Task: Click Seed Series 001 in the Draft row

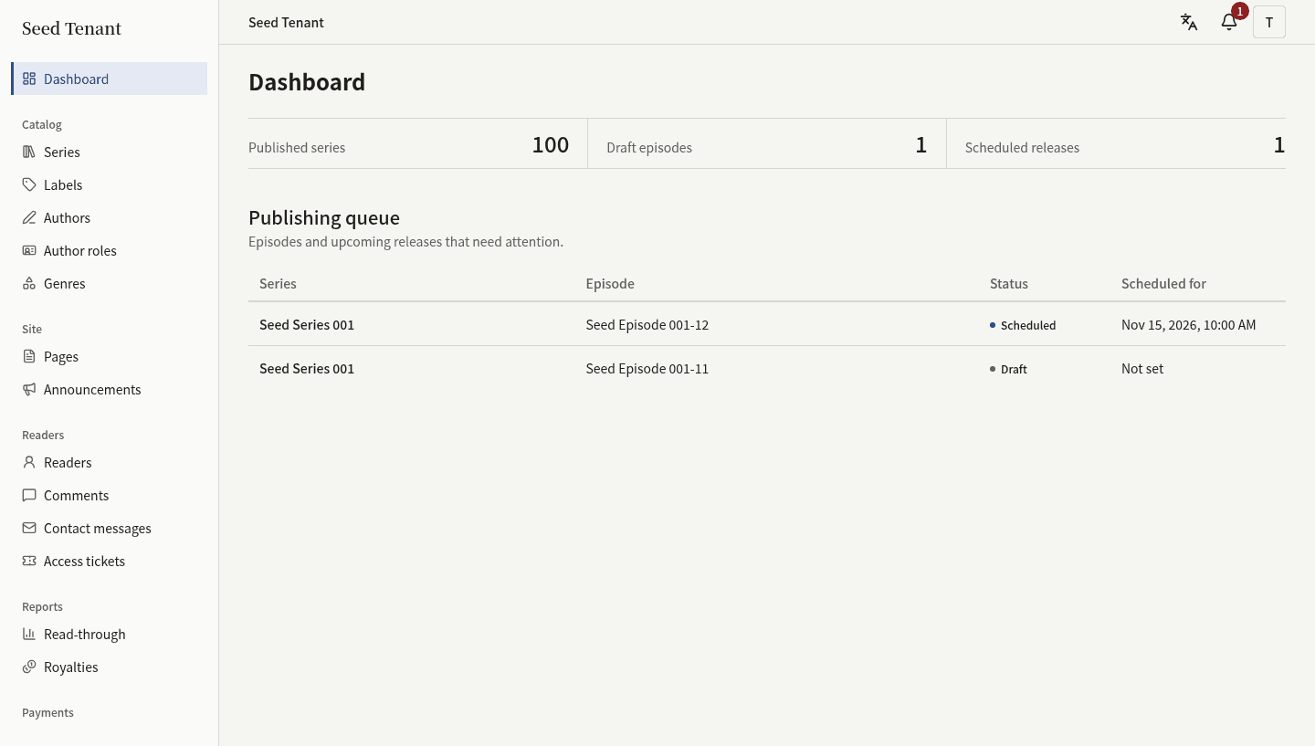Action: [x=307, y=368]
